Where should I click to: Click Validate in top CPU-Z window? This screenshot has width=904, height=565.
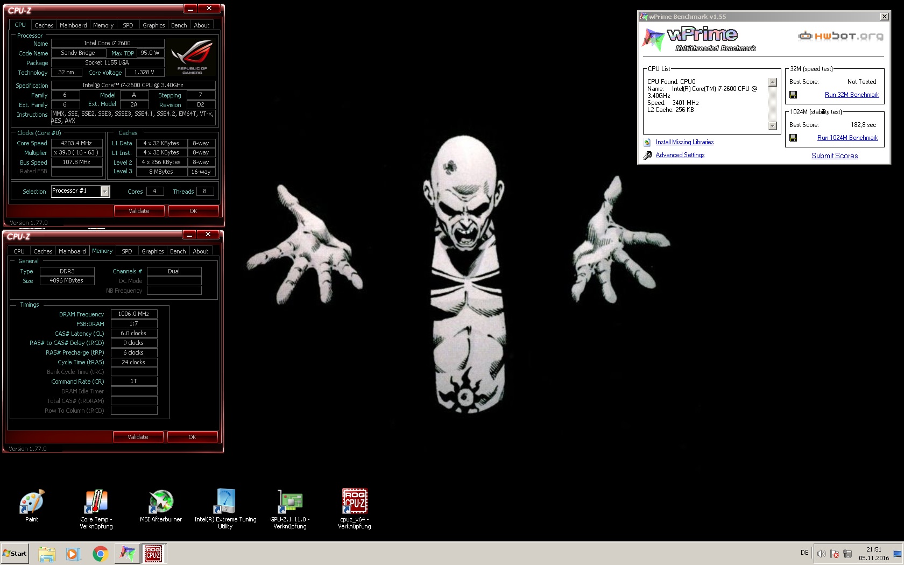(139, 211)
